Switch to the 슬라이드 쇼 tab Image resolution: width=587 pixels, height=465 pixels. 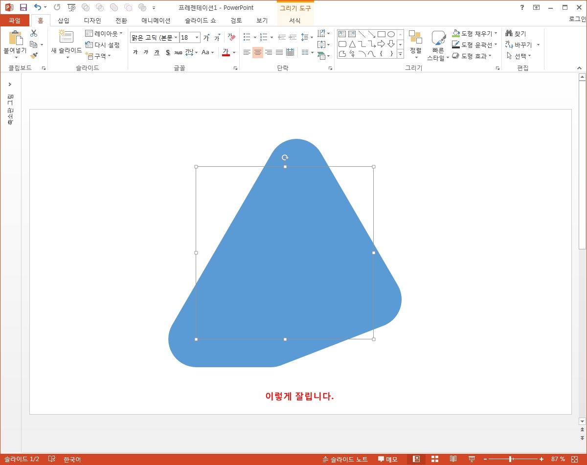(x=201, y=21)
